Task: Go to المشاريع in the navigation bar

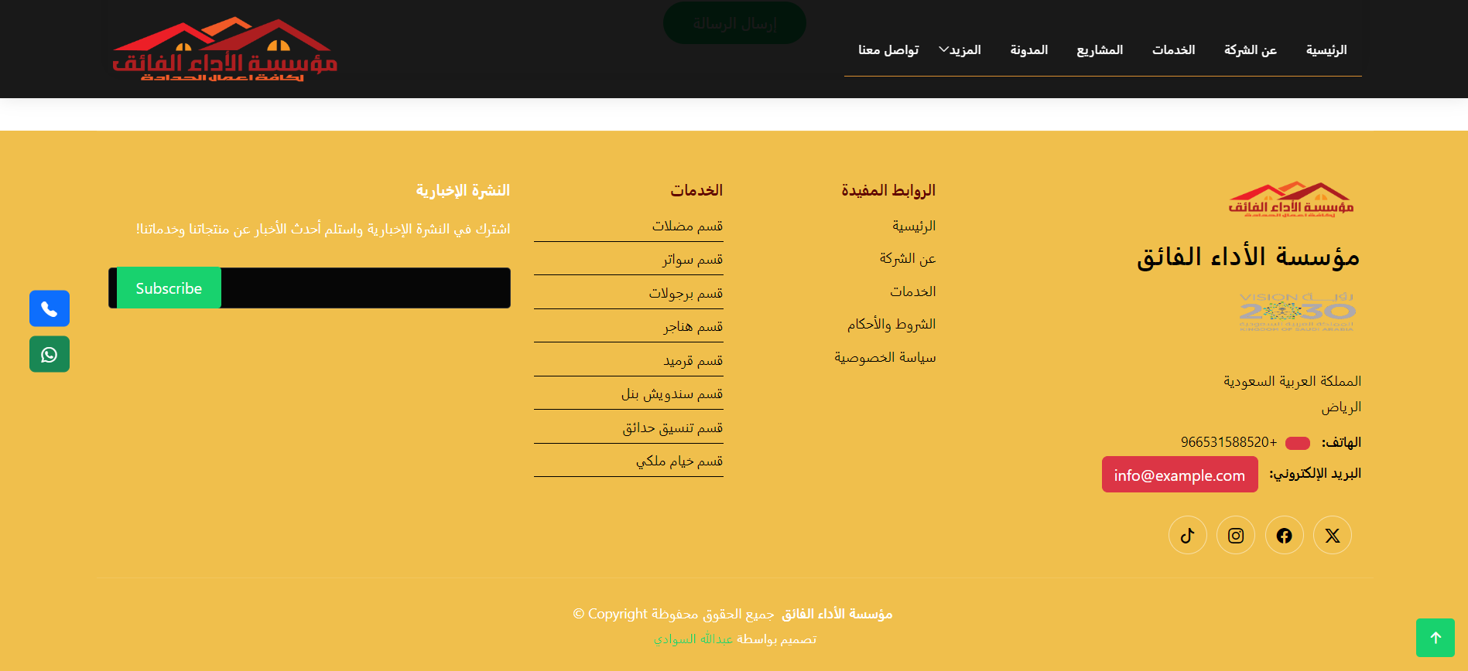Action: (x=1099, y=50)
